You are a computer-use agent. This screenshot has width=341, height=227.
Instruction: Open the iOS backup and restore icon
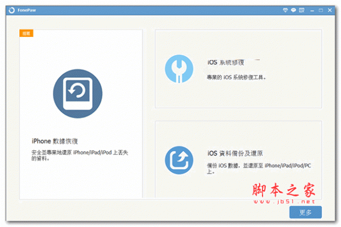pos(179,160)
